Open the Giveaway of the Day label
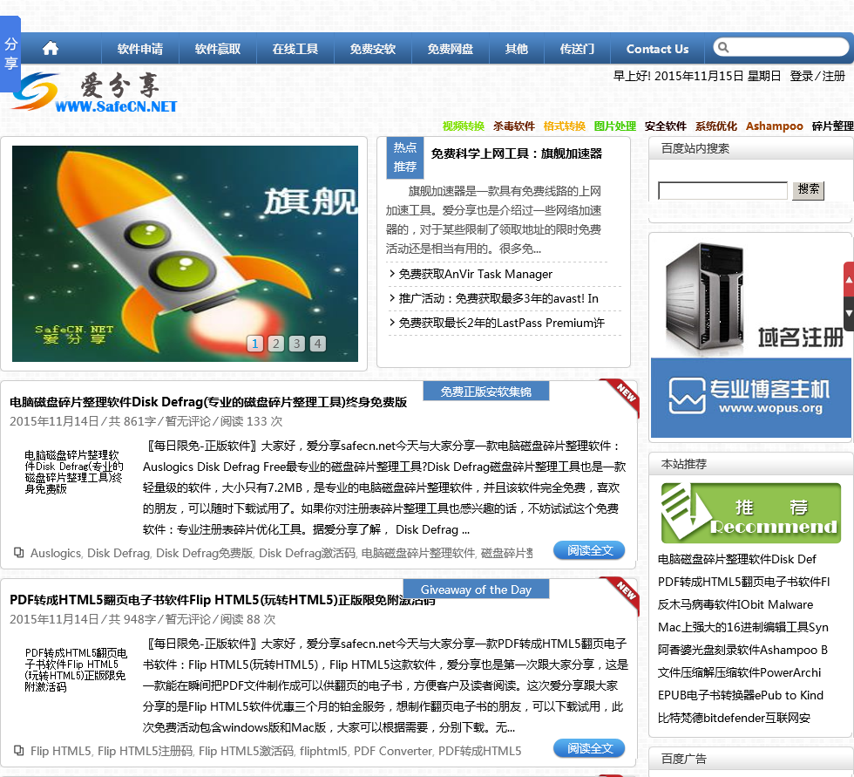The image size is (854, 777). (x=476, y=589)
